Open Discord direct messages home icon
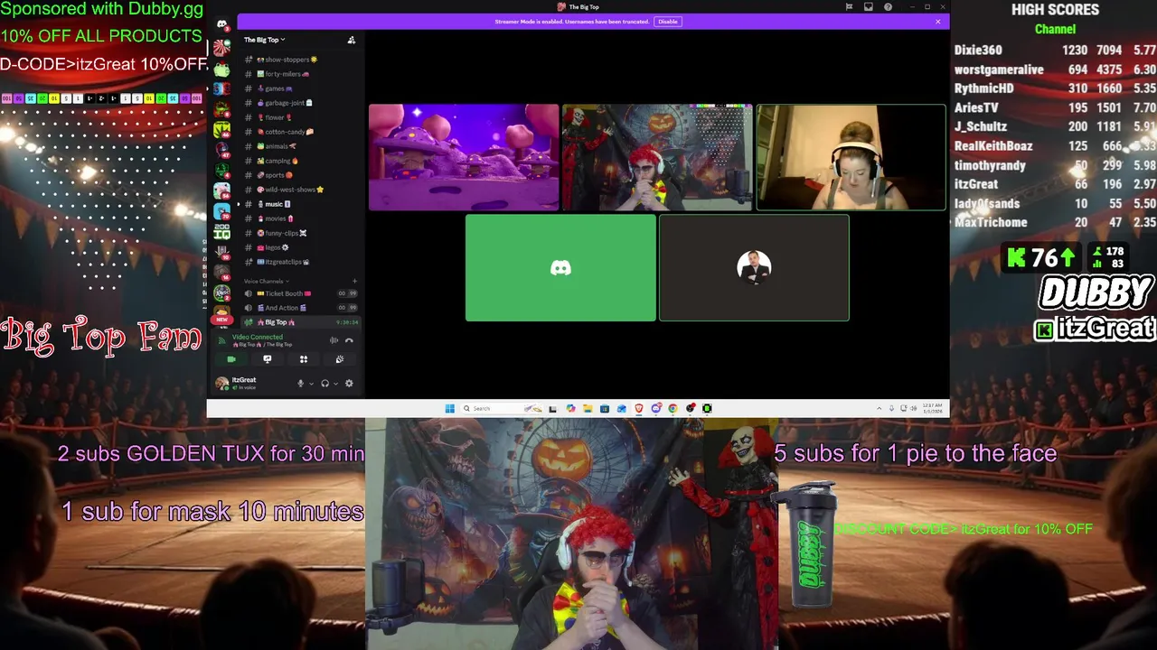The width and height of the screenshot is (1157, 650). tap(221, 24)
